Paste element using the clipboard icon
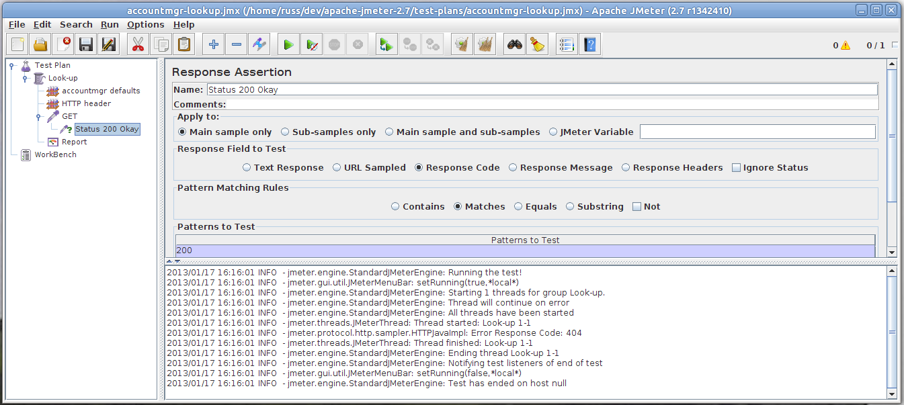The image size is (904, 405). coord(184,45)
